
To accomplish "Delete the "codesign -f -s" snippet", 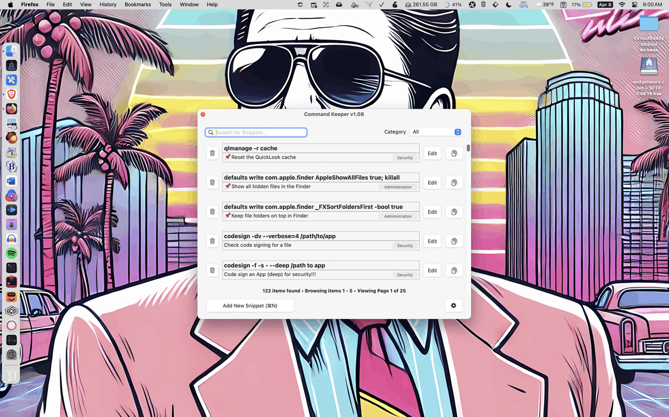I will coord(212,271).
